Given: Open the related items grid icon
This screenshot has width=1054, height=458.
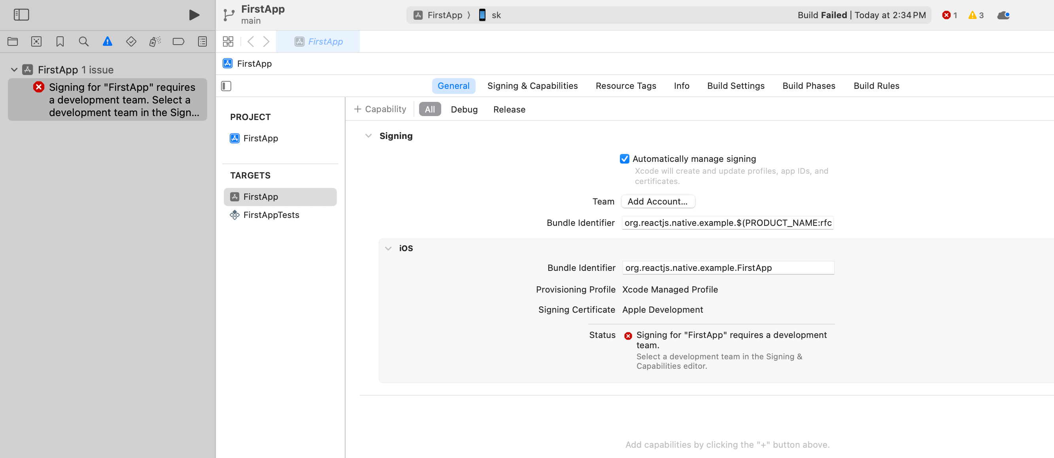Looking at the screenshot, I should [x=228, y=41].
